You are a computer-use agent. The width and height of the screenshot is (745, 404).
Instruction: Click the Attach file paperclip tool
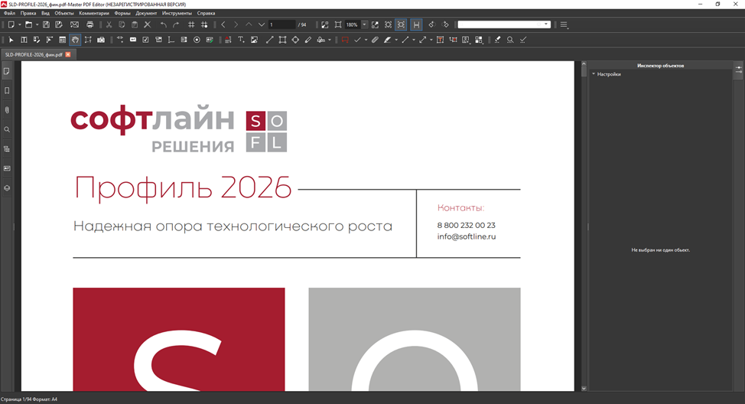click(375, 40)
